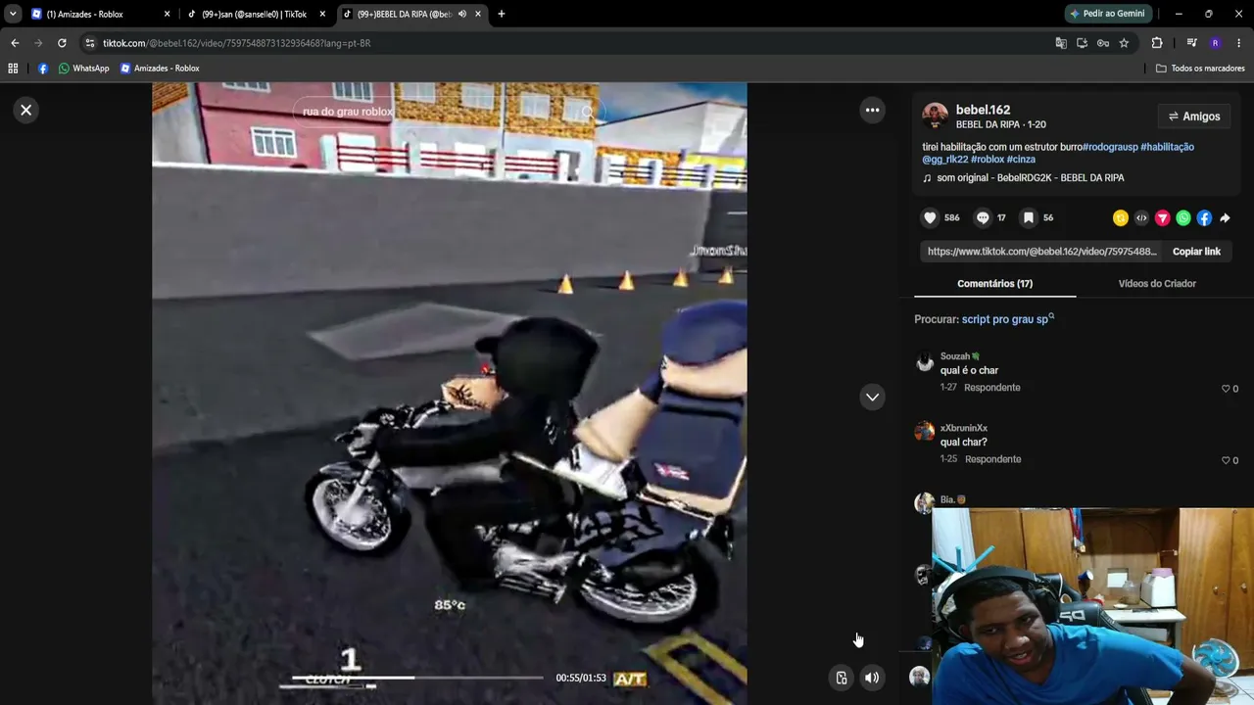Open xXbruninXx's profile picture
This screenshot has width=1254, height=705.
pyautogui.click(x=924, y=432)
